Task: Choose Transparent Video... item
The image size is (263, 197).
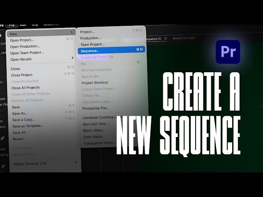Action: point(99,143)
